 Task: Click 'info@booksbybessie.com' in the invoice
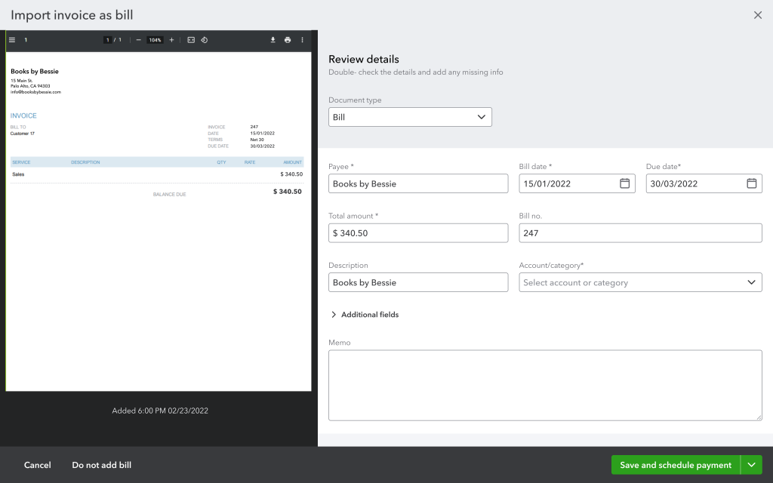(35, 92)
